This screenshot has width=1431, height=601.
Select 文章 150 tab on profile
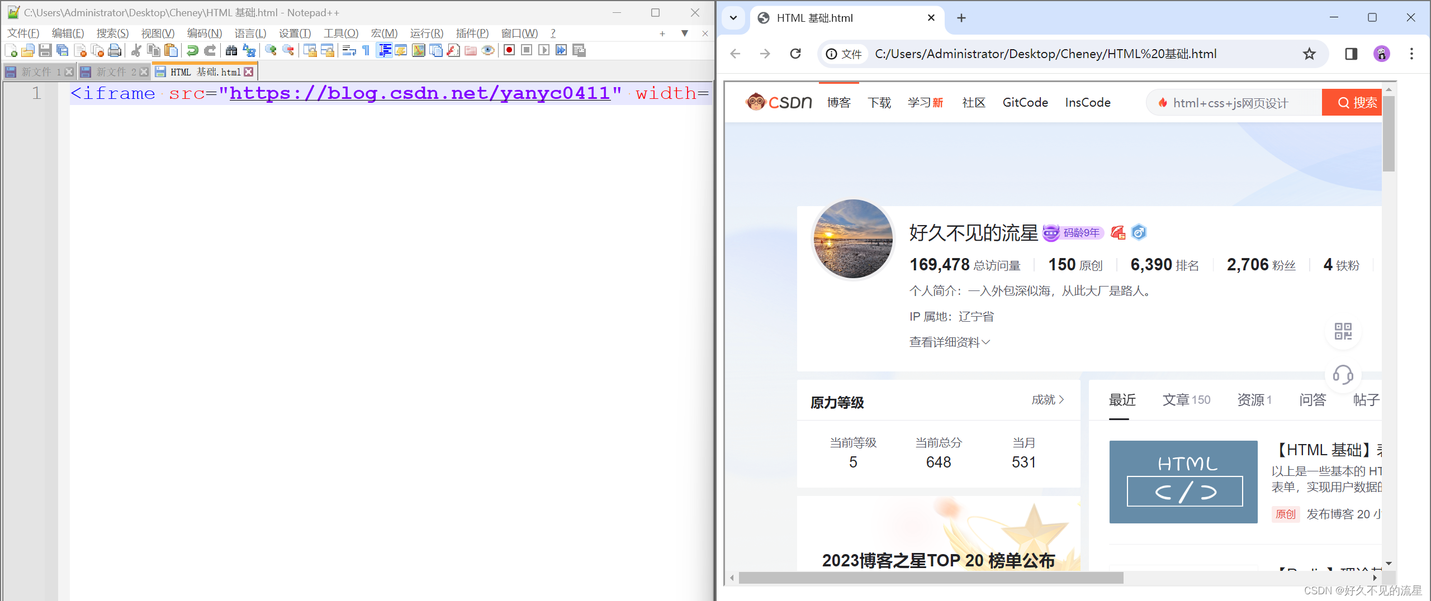[x=1186, y=400]
